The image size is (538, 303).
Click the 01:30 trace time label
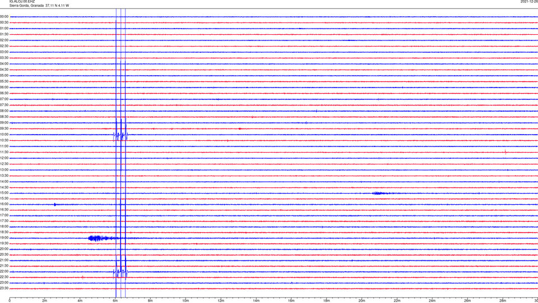click(4, 34)
